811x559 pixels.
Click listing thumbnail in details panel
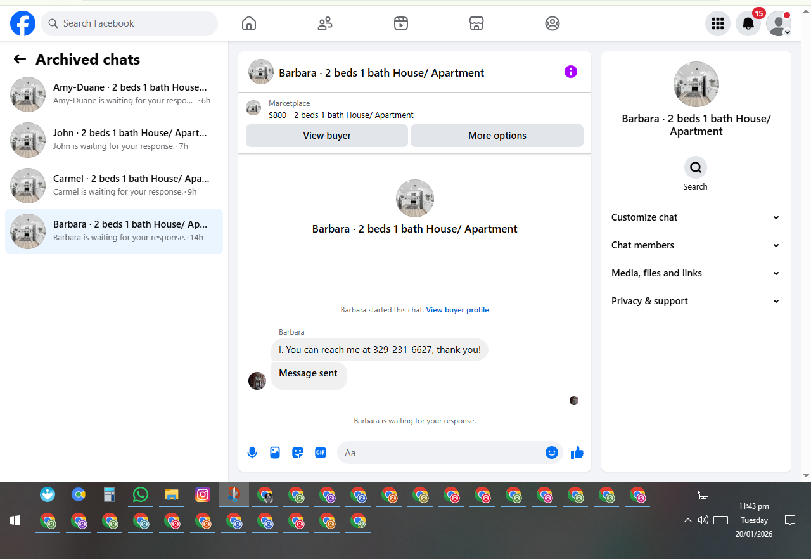click(x=696, y=84)
